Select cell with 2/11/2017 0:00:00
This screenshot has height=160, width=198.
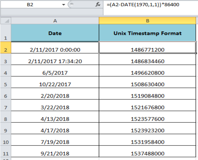55,48
